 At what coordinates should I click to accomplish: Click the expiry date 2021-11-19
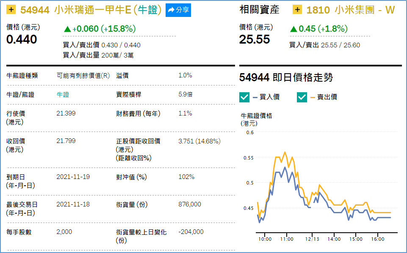pyautogui.click(x=73, y=177)
